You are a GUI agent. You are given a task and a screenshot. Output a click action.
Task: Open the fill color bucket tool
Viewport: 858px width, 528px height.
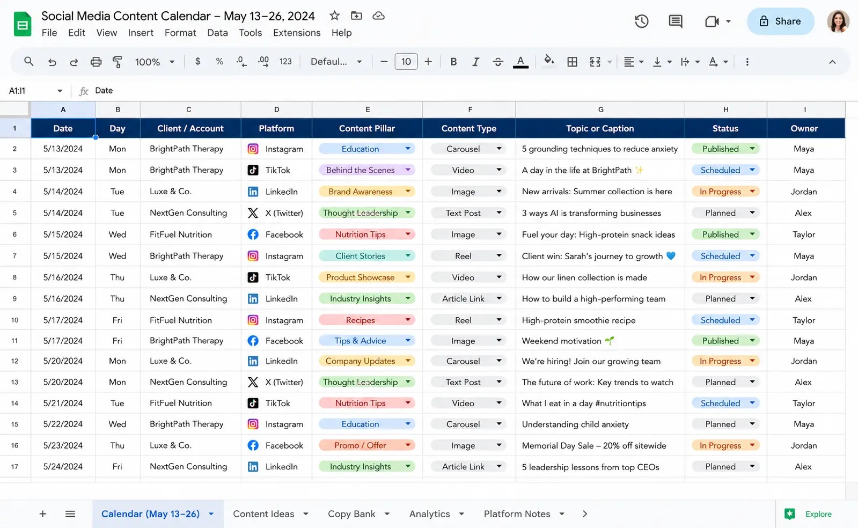549,61
